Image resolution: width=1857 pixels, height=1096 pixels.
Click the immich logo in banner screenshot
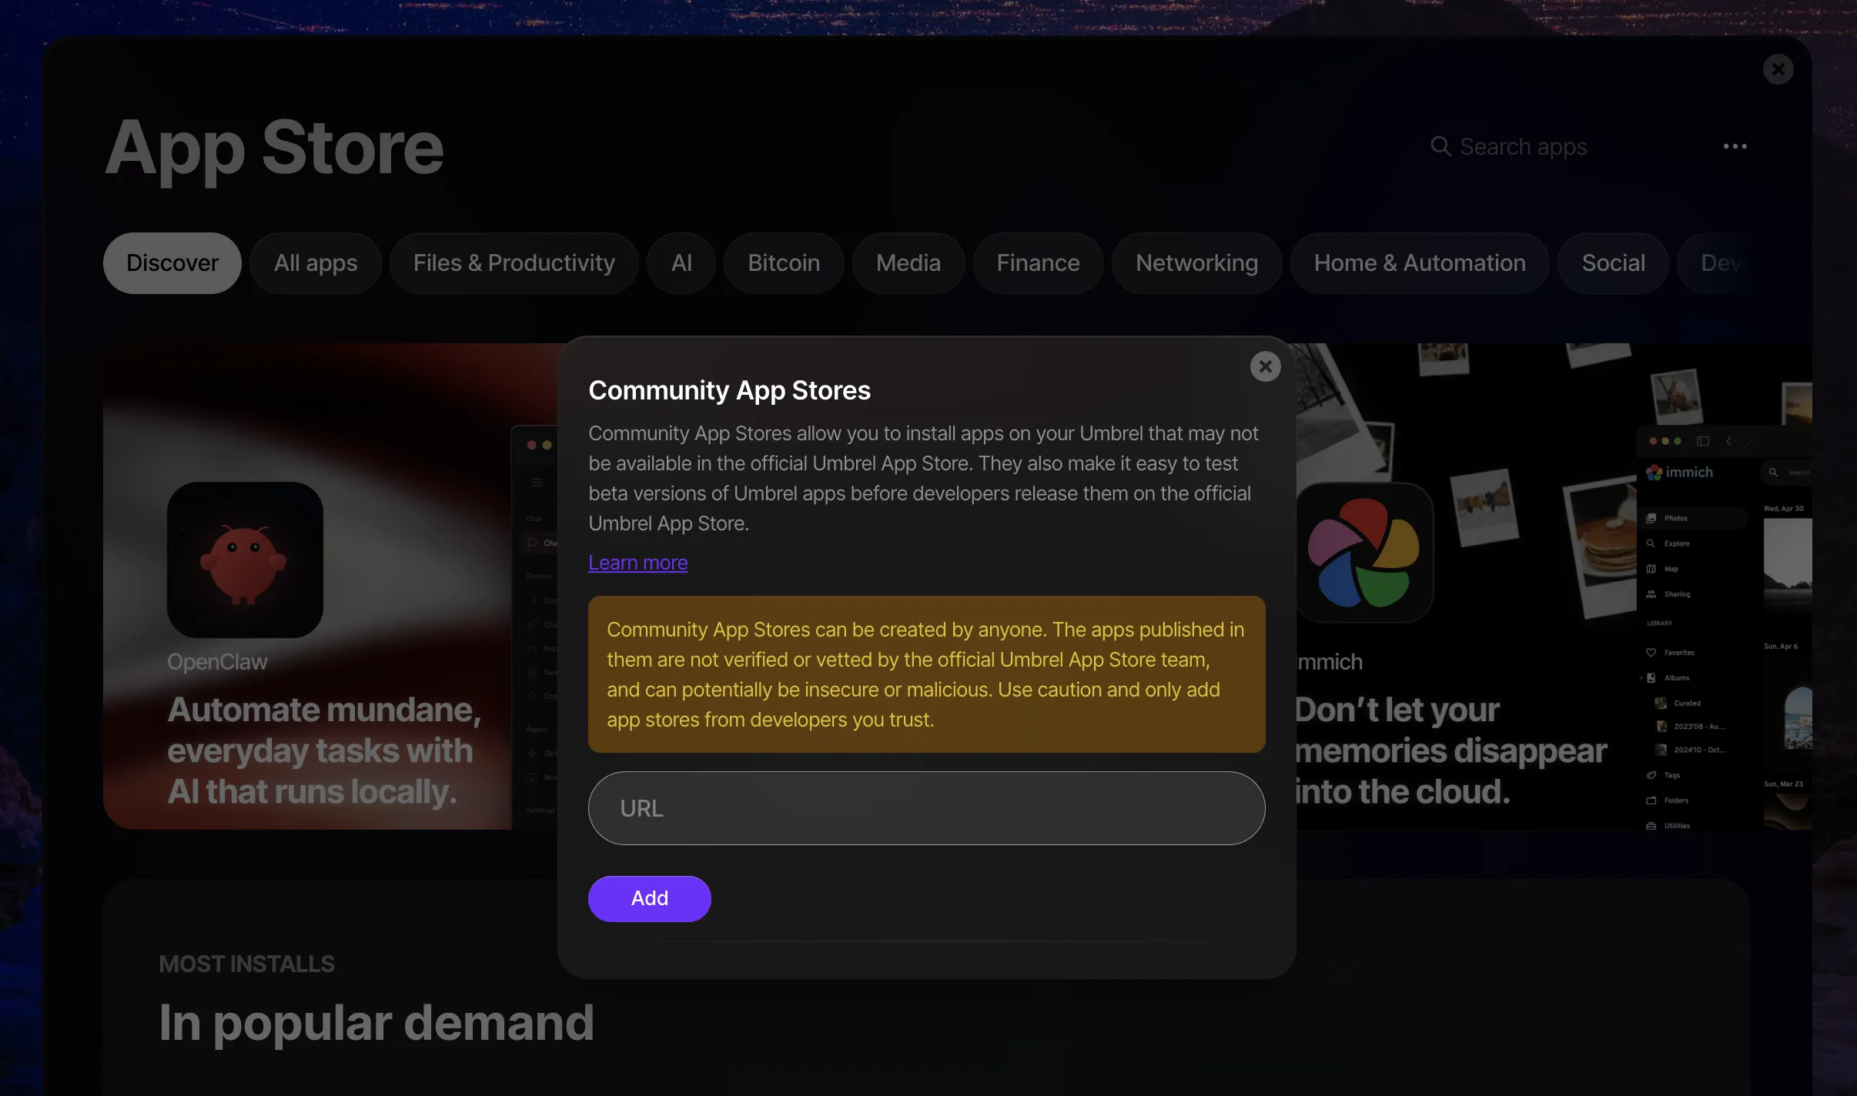coord(1680,472)
